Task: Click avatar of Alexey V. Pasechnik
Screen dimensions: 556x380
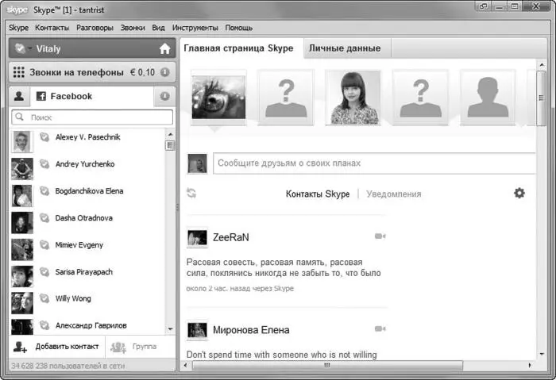Action: (22, 142)
